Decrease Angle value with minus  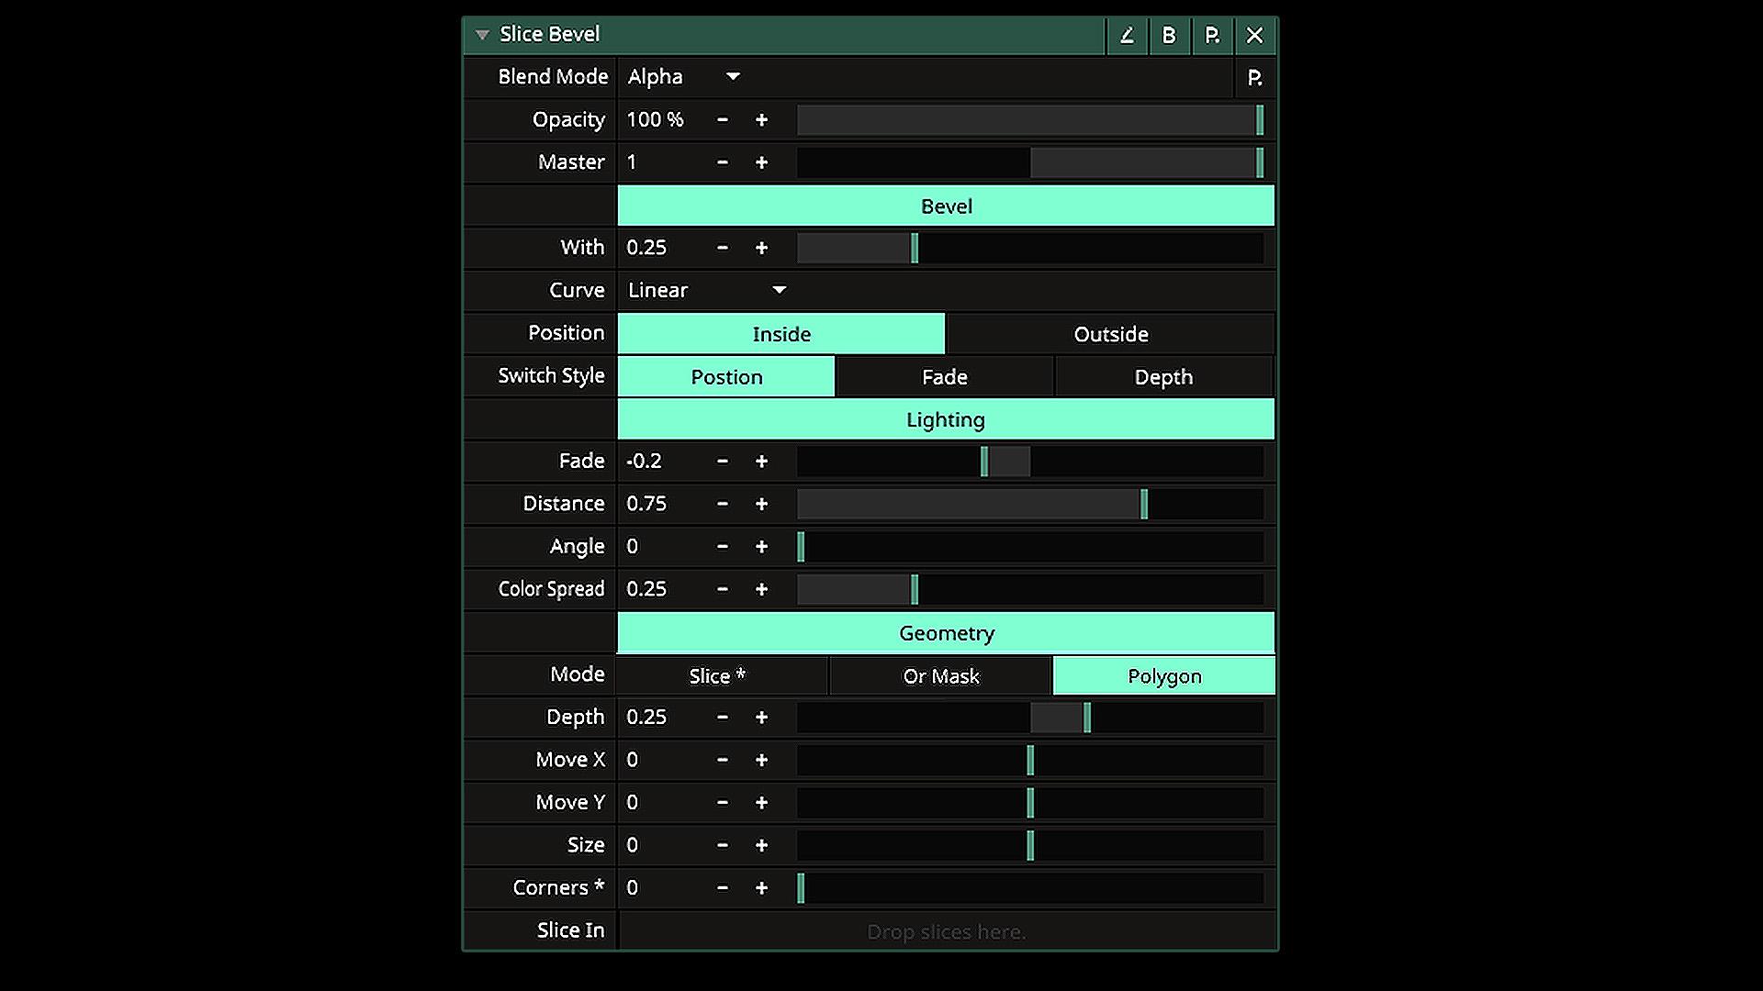723,547
